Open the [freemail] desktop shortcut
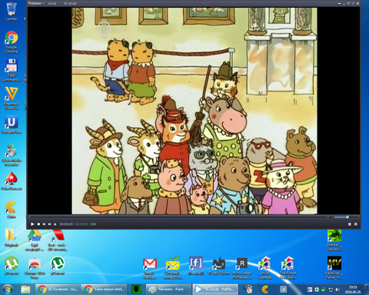The image size is (369, 295). coord(196,266)
